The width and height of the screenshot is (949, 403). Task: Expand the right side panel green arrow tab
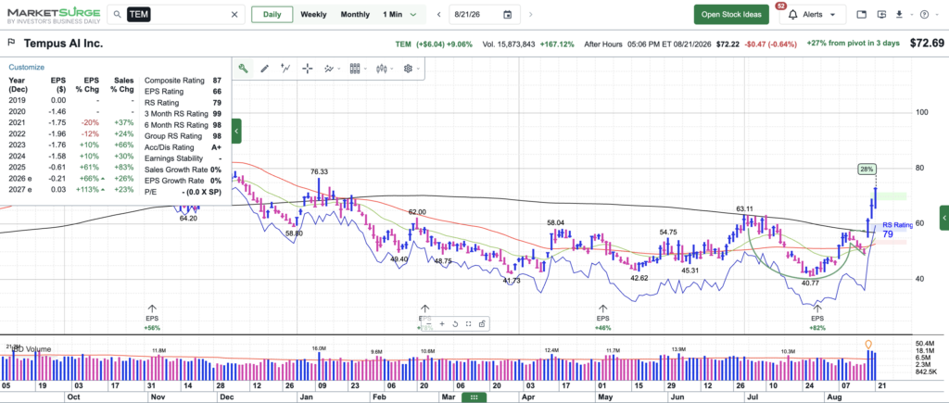point(944,218)
